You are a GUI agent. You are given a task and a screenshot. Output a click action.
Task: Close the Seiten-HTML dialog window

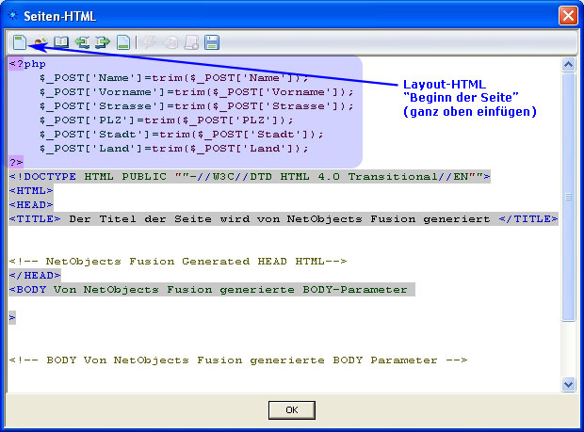pos(567,15)
